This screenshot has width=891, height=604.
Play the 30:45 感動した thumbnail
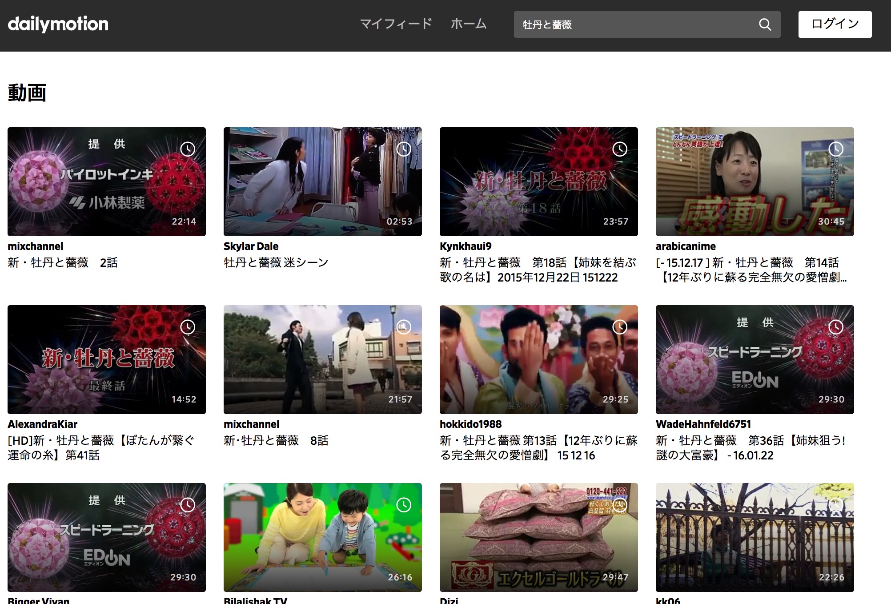(x=755, y=181)
